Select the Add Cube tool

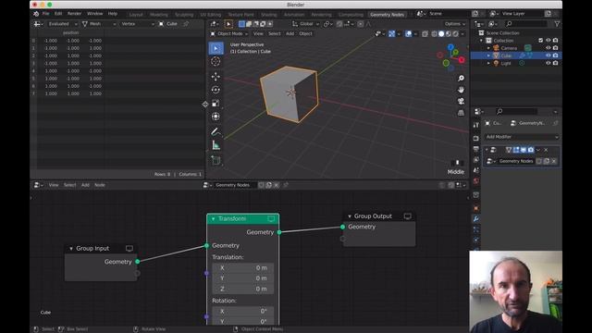coord(216,160)
